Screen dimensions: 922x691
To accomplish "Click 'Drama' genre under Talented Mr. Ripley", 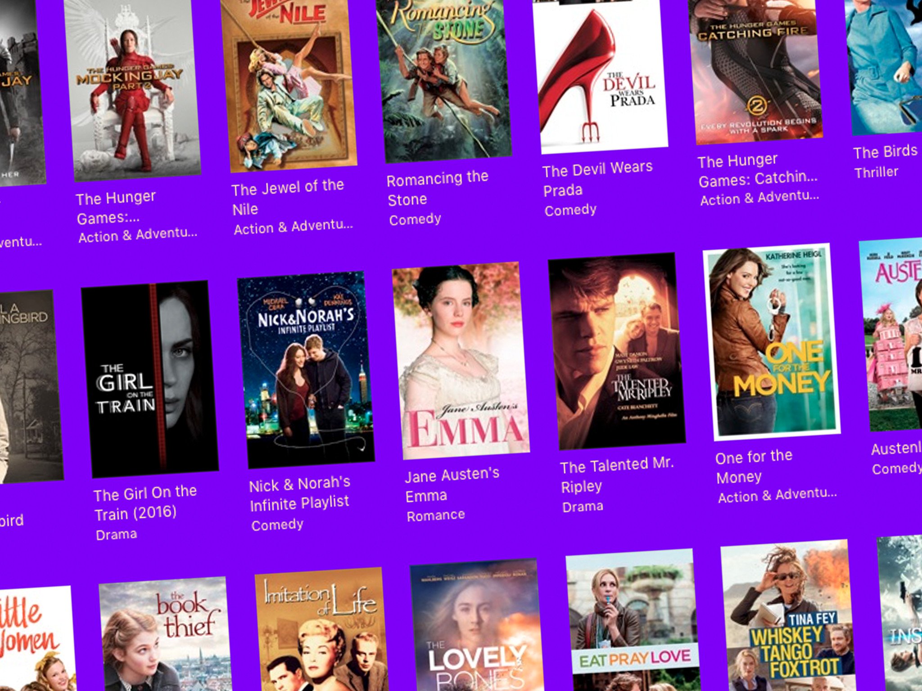I will (x=583, y=507).
